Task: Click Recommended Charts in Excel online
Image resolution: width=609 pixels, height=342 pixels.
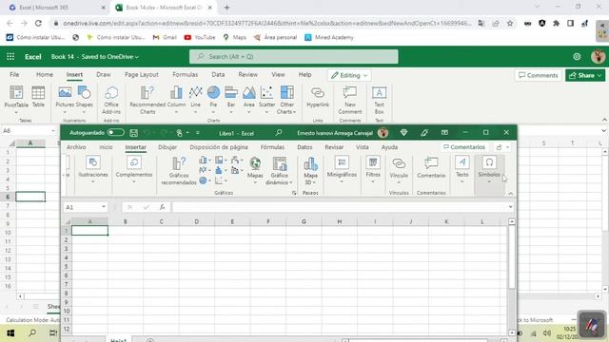Action: click(147, 100)
